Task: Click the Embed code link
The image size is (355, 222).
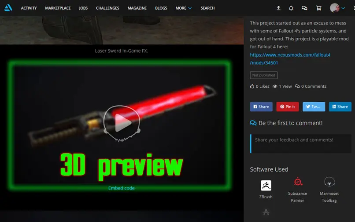Action: [x=122, y=188]
